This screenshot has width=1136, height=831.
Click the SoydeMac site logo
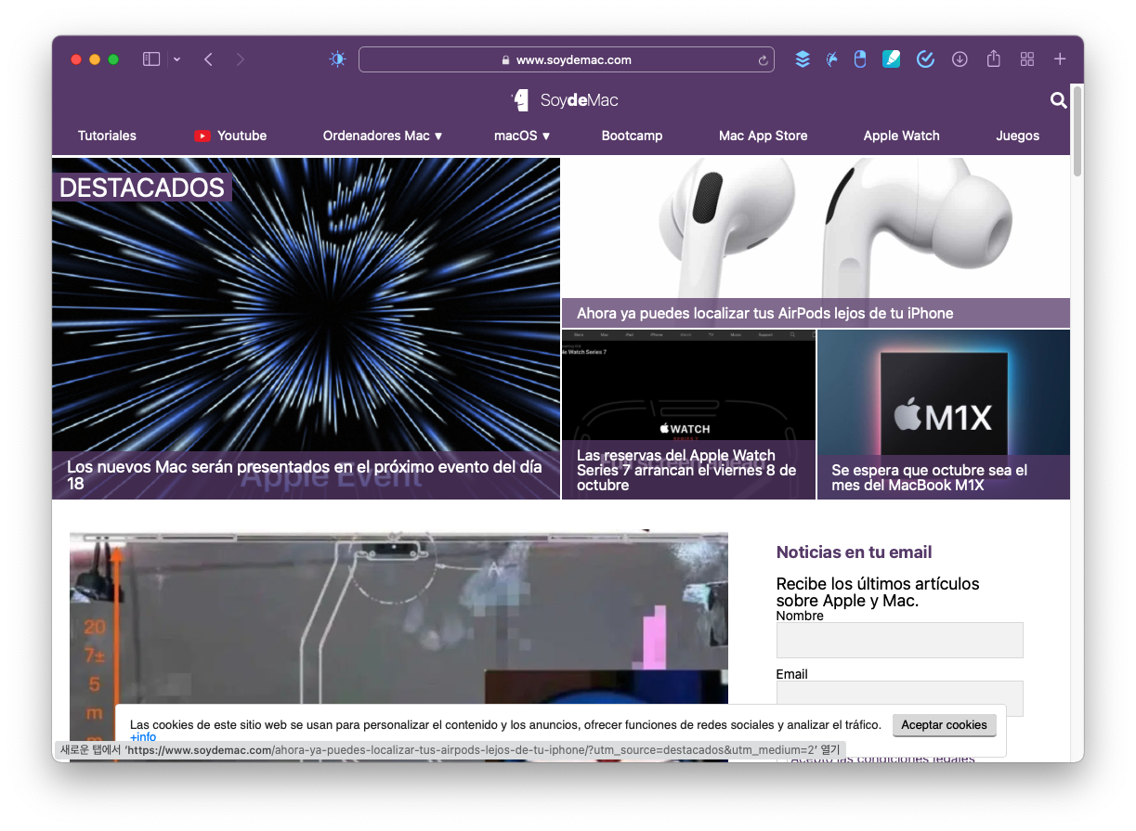(565, 100)
